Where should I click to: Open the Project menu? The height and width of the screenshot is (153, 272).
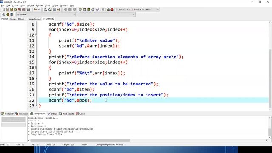[x=30, y=6]
